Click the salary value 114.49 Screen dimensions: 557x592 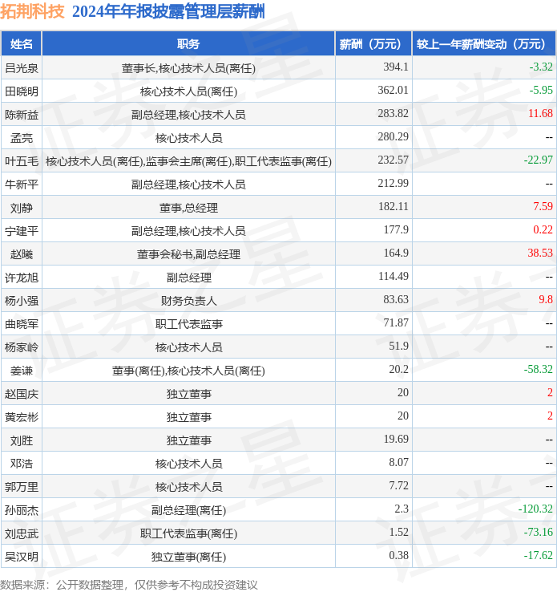pos(394,277)
